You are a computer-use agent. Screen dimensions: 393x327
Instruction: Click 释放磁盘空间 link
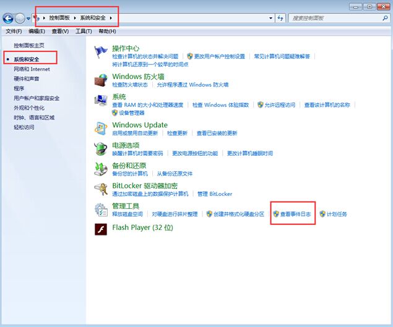click(127, 214)
